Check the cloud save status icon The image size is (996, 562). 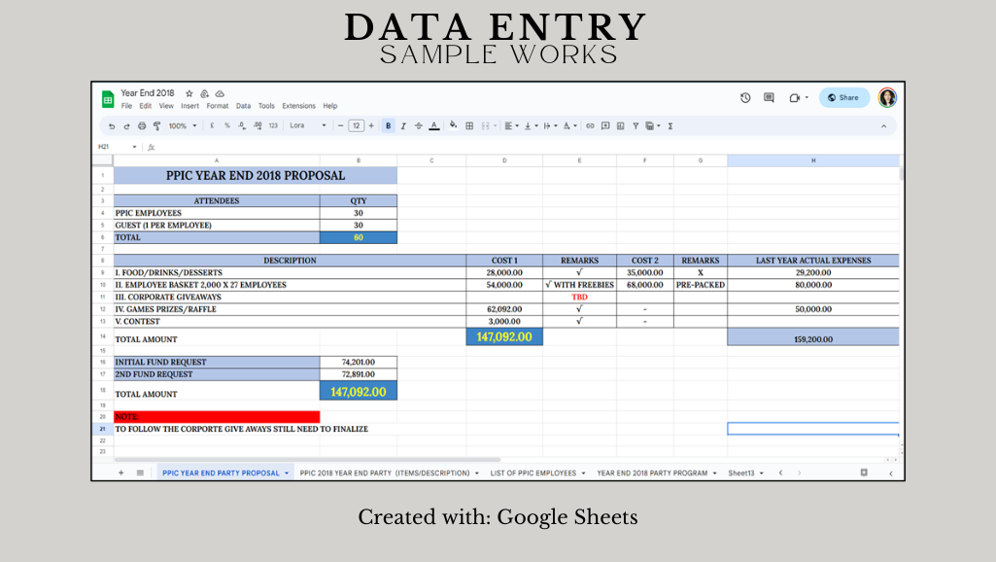220,93
